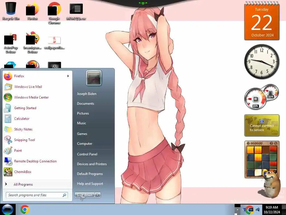Open Devices and Printers
Image resolution: width=286 pixels, height=215 pixels.
click(x=92, y=164)
